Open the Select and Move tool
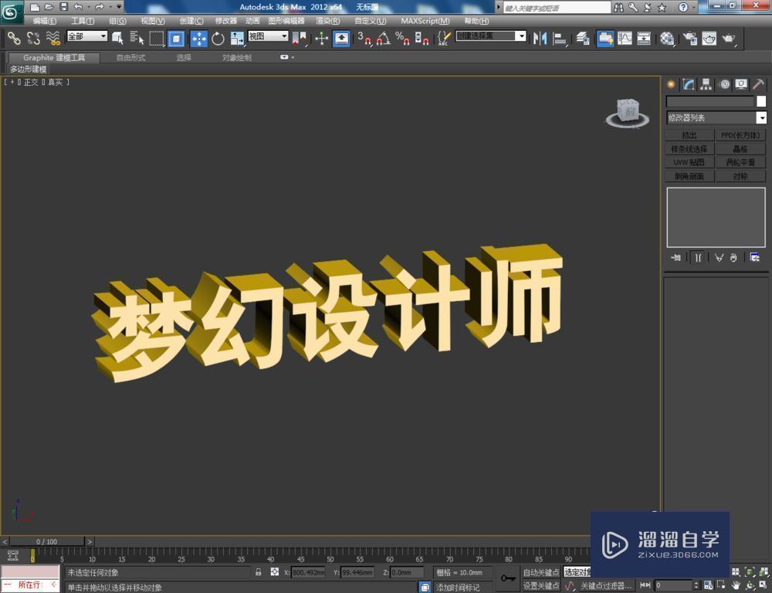 [x=199, y=38]
